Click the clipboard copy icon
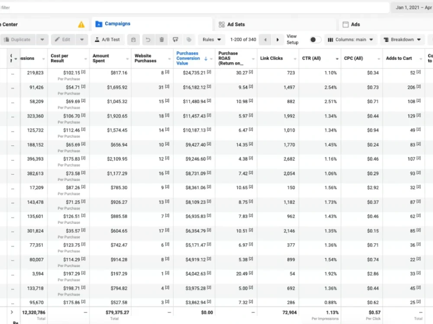Screen dimensions: 433x324 coord(133,40)
